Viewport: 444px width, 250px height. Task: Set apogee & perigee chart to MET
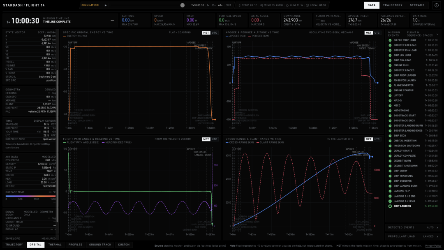368,33
